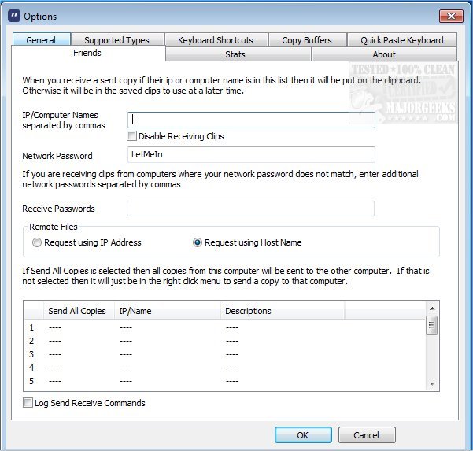Screen dimensions: 473x451
Task: Enable Disable Receiving Clips checkbox
Action: 131,136
